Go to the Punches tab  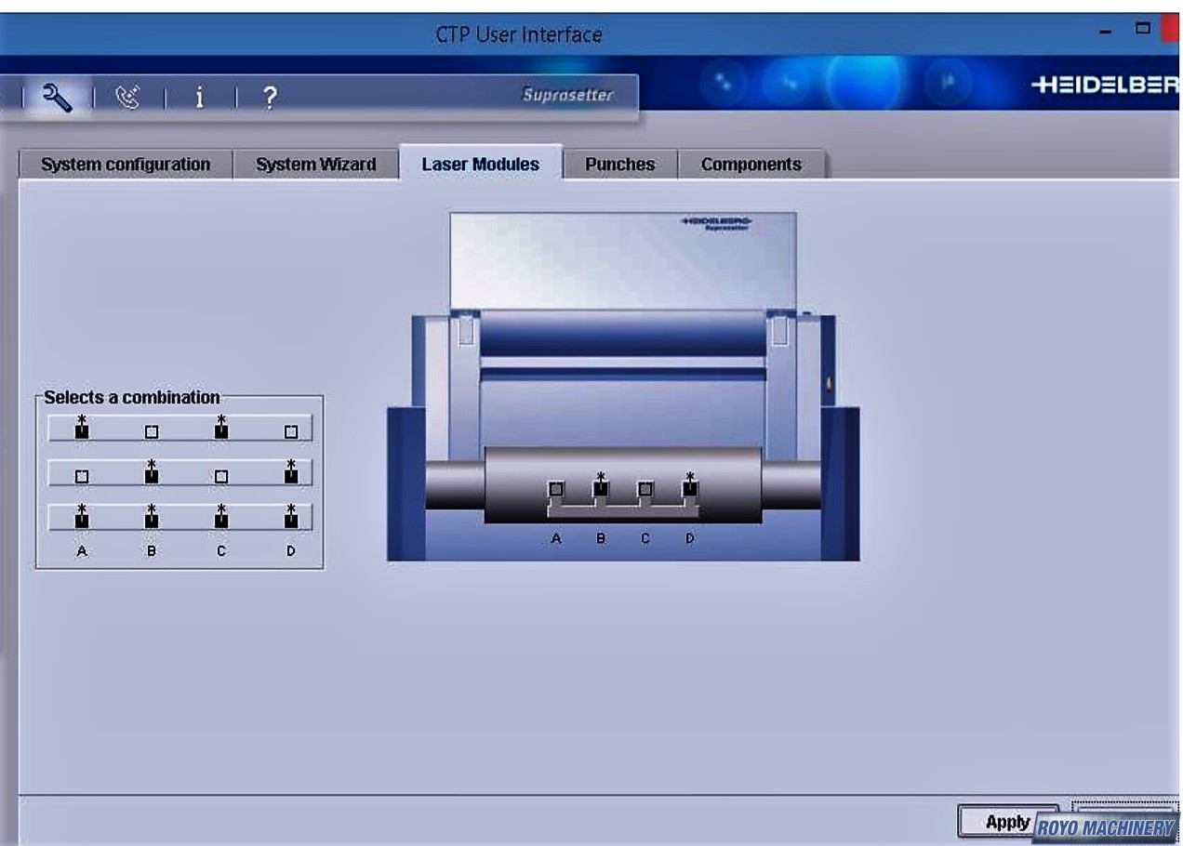pos(619,165)
